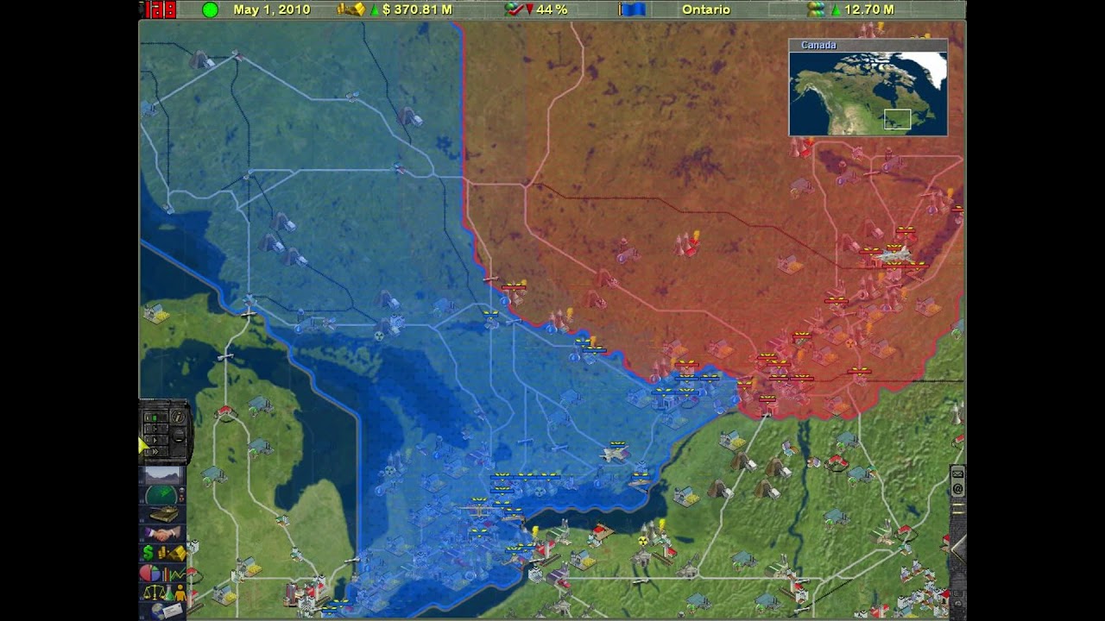
Task: Click the 12.70 M population value
Action: [x=868, y=9]
